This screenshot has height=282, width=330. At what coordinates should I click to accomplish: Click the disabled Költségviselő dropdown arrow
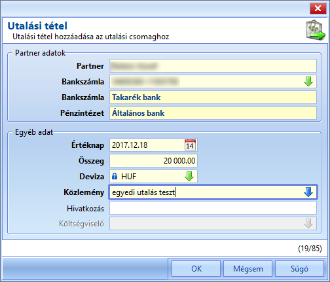point(308,224)
